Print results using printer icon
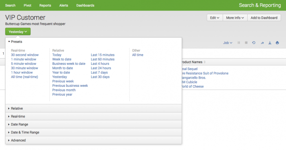 (x=277, y=43)
